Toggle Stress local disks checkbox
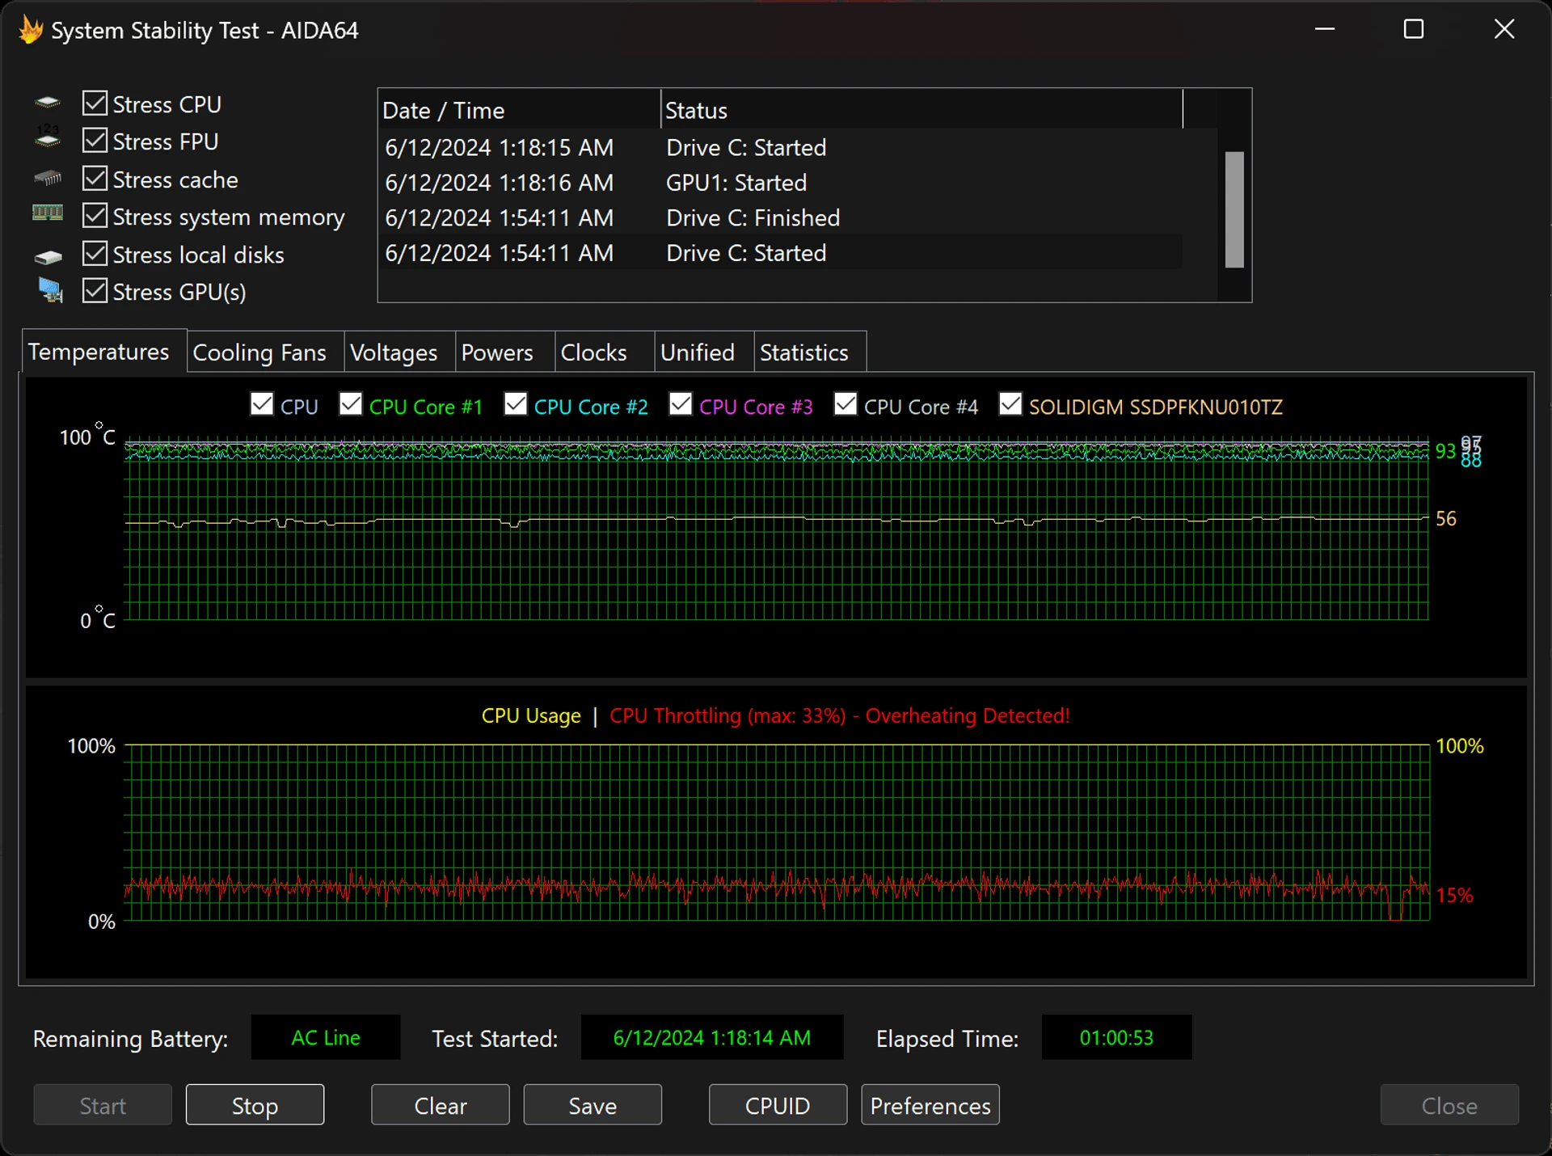 (95, 254)
